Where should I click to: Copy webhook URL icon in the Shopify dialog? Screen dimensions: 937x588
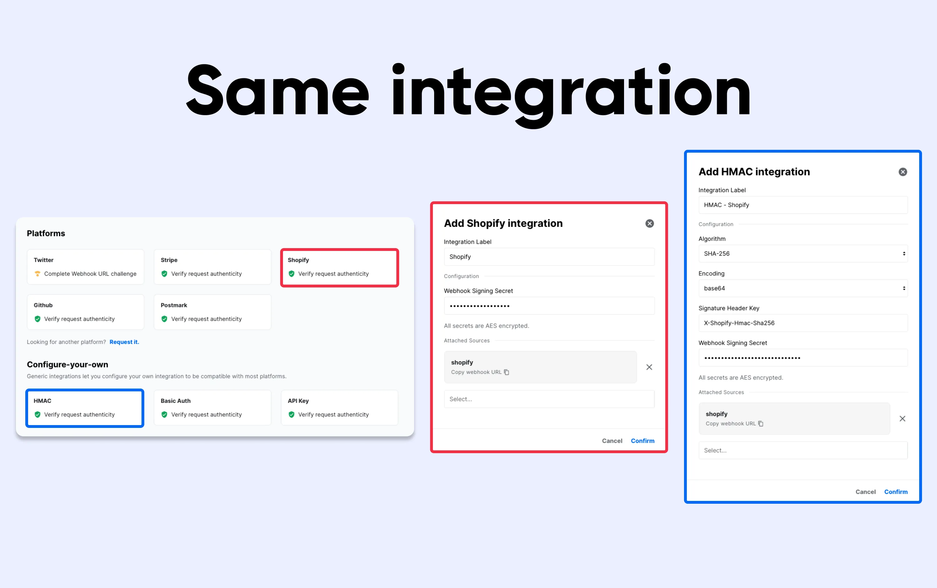tap(507, 372)
